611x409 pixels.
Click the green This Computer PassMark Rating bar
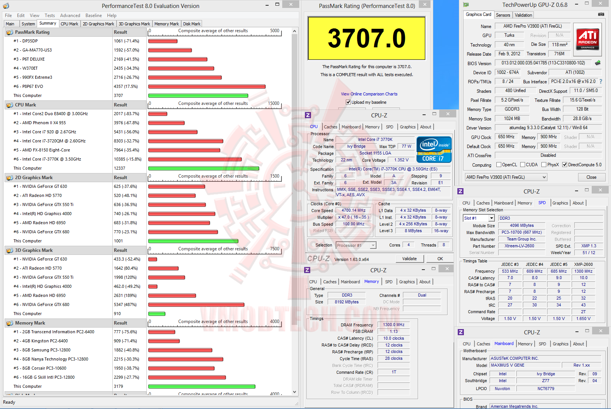click(x=198, y=96)
